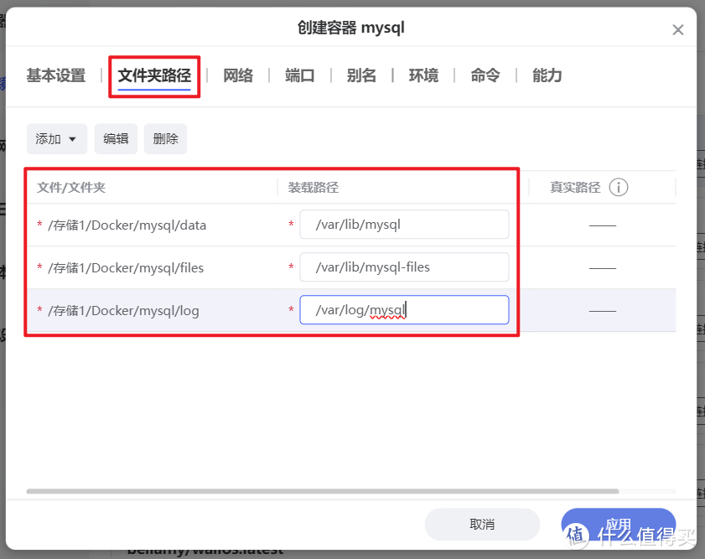Image resolution: width=705 pixels, height=559 pixels.
Task: Switch to the 基本设置 tab
Action: (x=54, y=75)
